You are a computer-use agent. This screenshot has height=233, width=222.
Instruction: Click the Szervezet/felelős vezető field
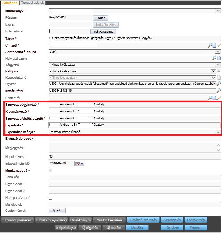point(135,119)
